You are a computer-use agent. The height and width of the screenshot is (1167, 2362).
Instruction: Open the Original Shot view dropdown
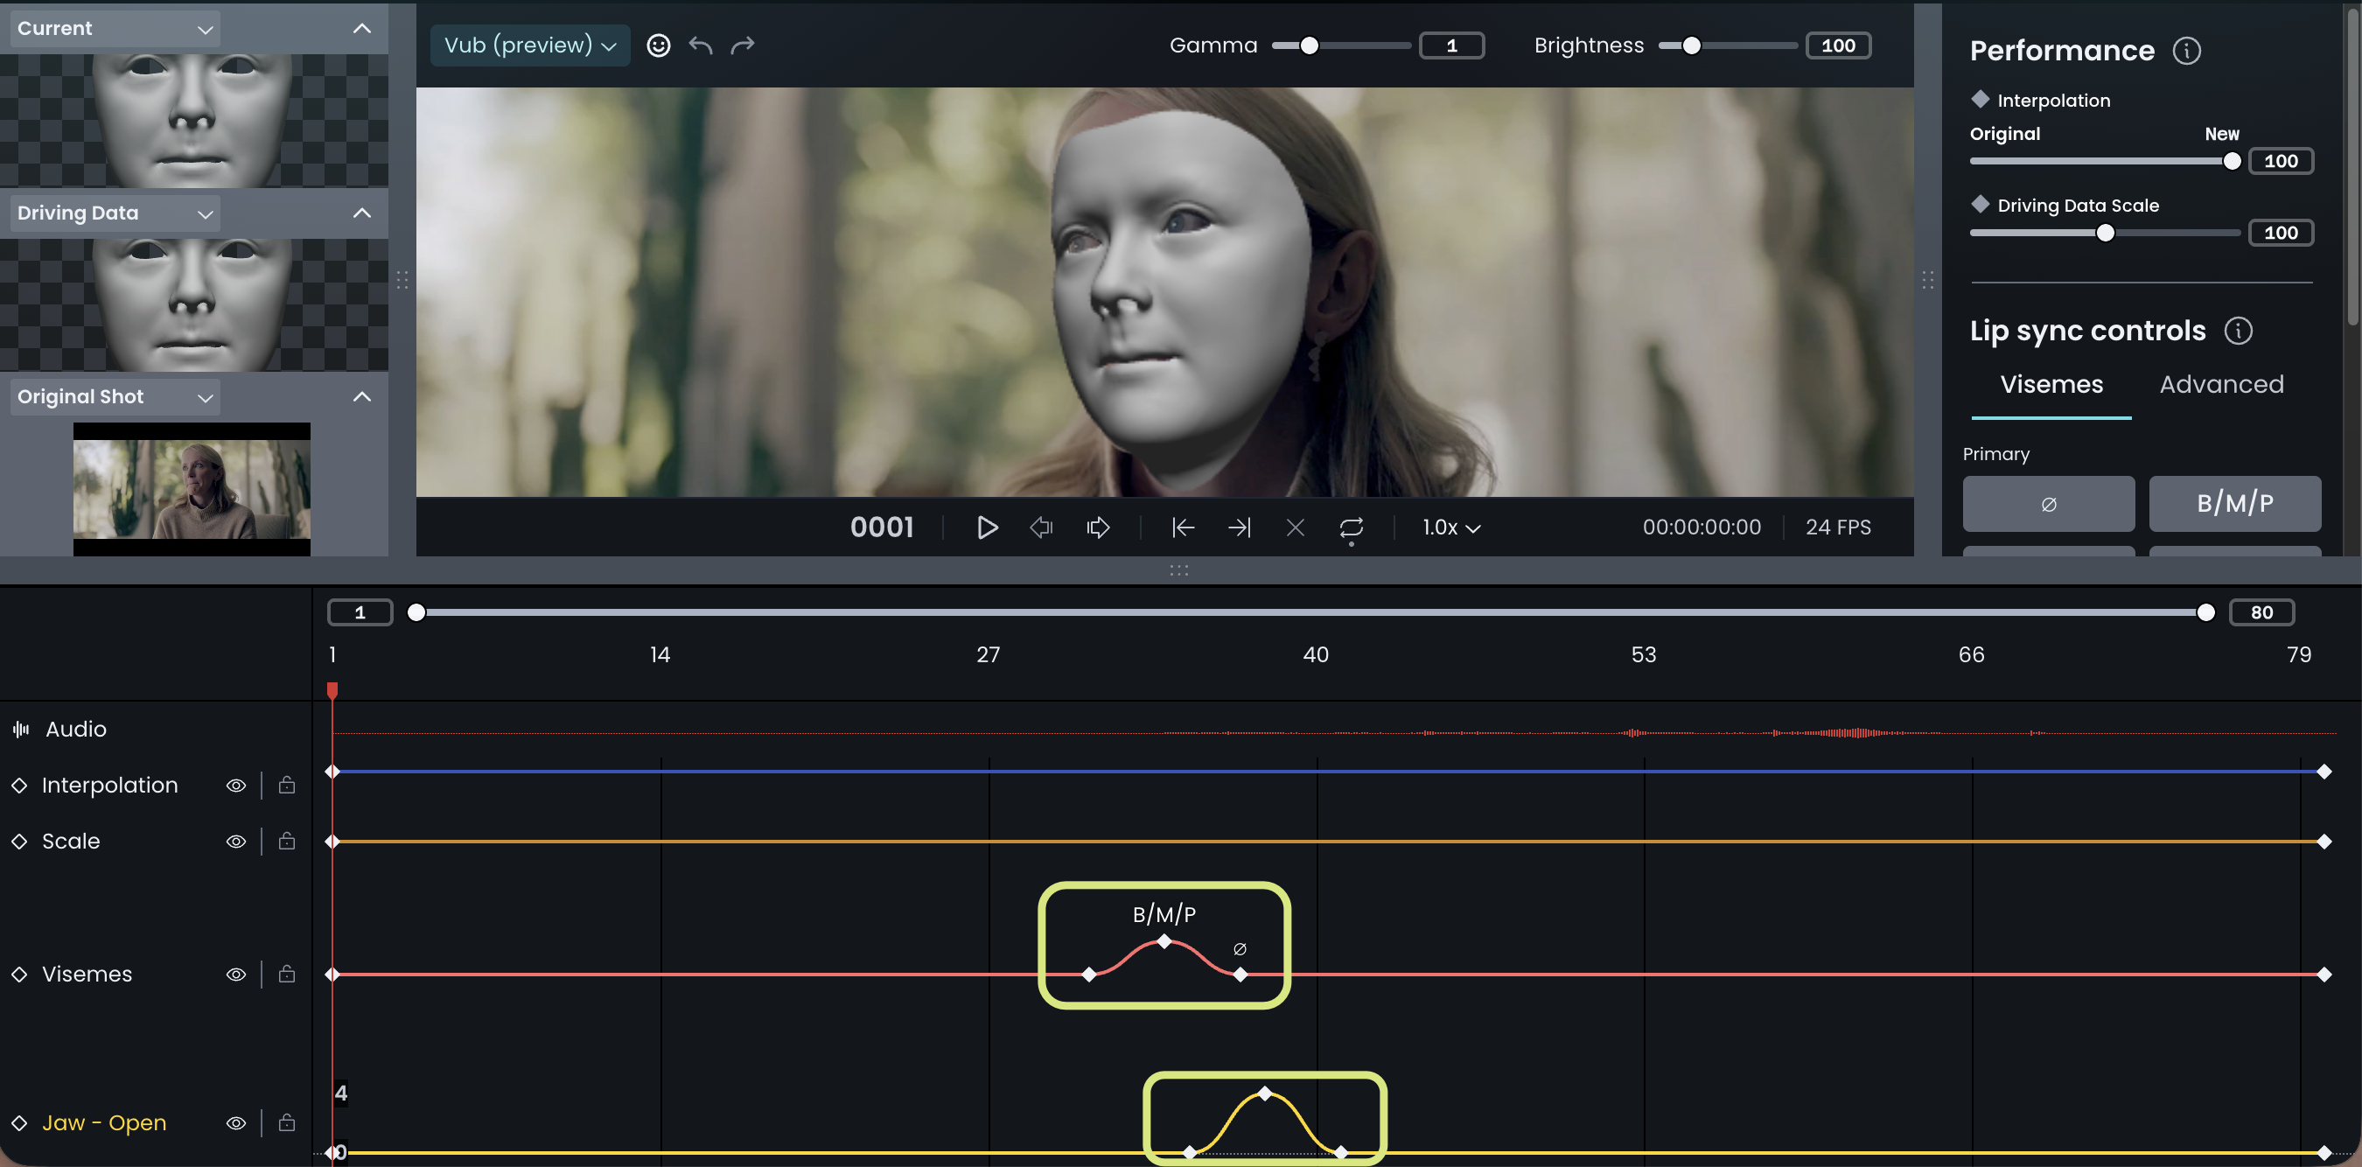click(115, 397)
